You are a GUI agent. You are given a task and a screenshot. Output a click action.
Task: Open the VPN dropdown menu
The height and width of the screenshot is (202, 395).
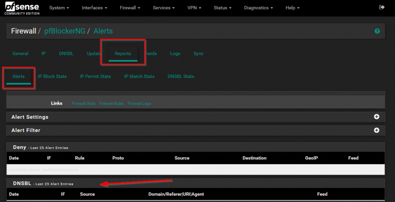pyautogui.click(x=194, y=8)
